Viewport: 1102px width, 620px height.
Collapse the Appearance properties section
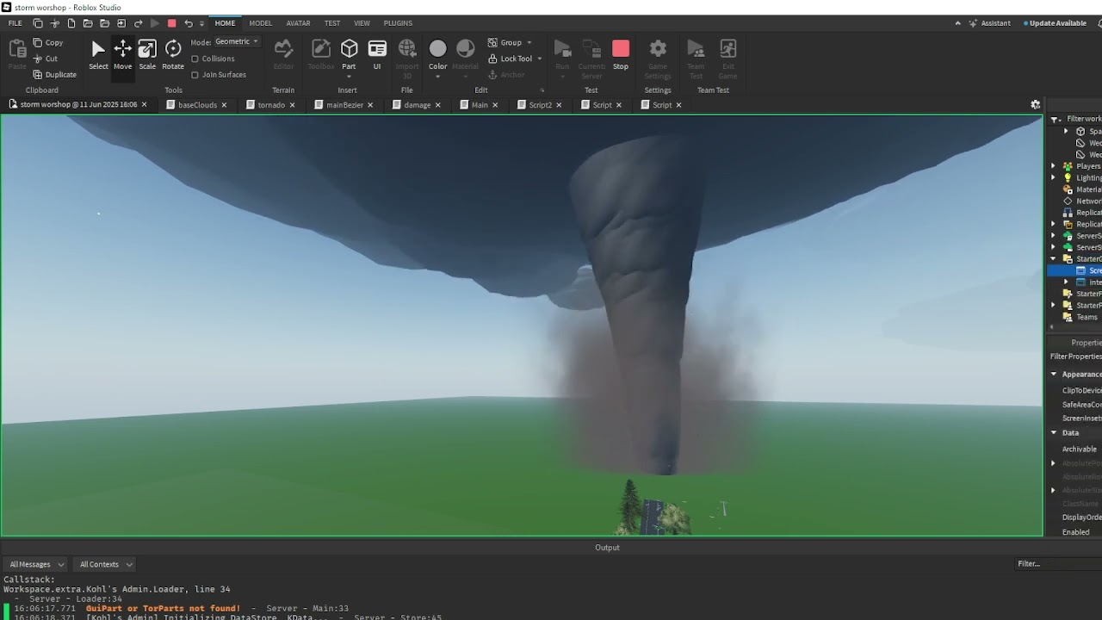1054,375
